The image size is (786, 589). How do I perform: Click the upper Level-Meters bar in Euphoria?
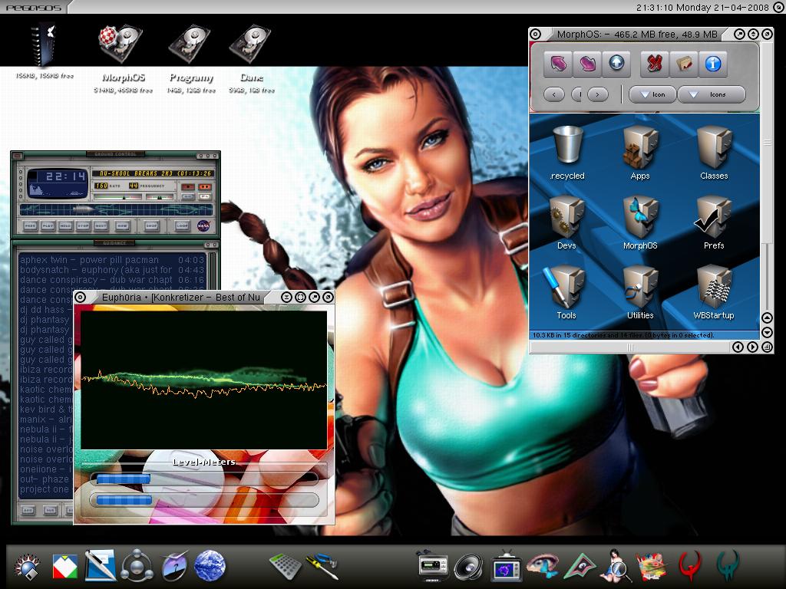point(204,479)
